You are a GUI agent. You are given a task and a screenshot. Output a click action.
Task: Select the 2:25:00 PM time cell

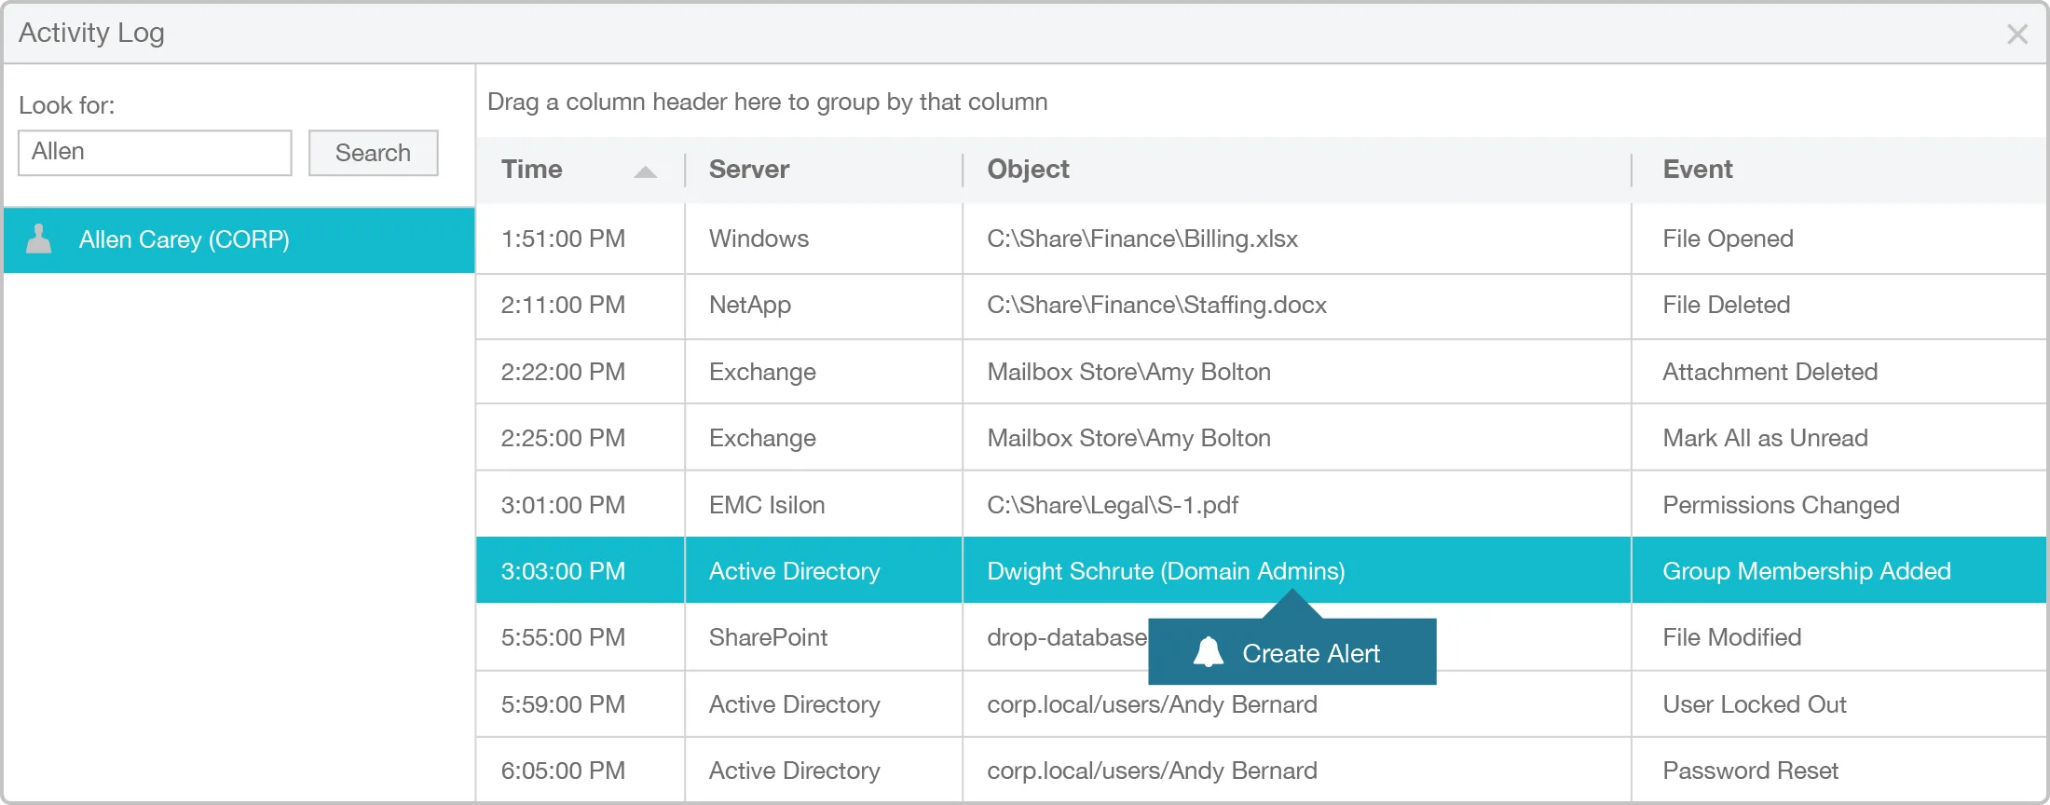581,438
